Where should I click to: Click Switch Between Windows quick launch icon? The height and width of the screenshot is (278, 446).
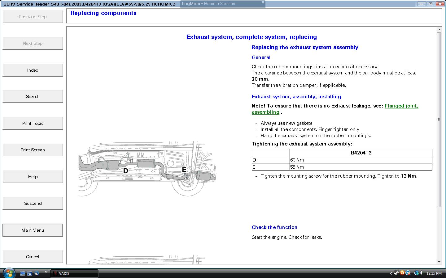coord(30,273)
